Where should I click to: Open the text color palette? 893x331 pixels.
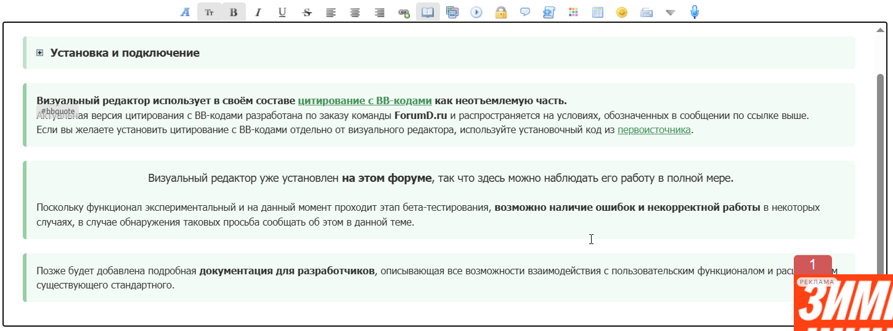(574, 12)
